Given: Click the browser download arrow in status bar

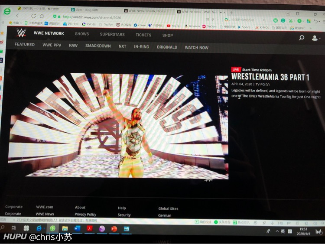Looking at the screenshot, I should pyautogui.click(x=272, y=223).
